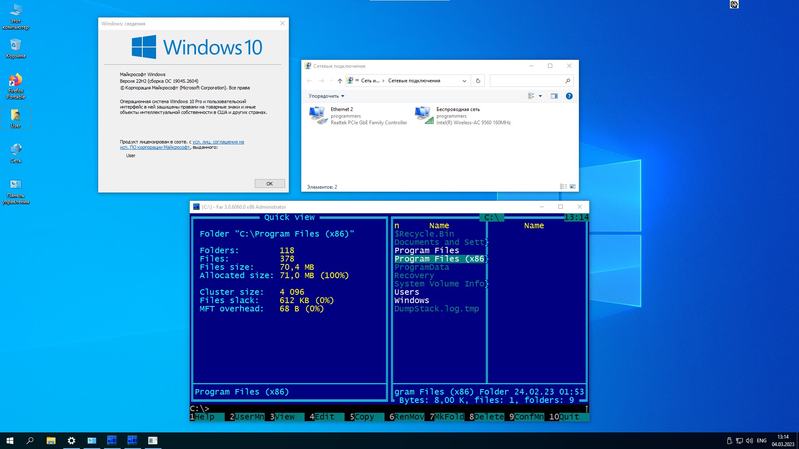Switch to large icons view in status bar
Viewport: 799px width, 449px height.
(x=573, y=187)
